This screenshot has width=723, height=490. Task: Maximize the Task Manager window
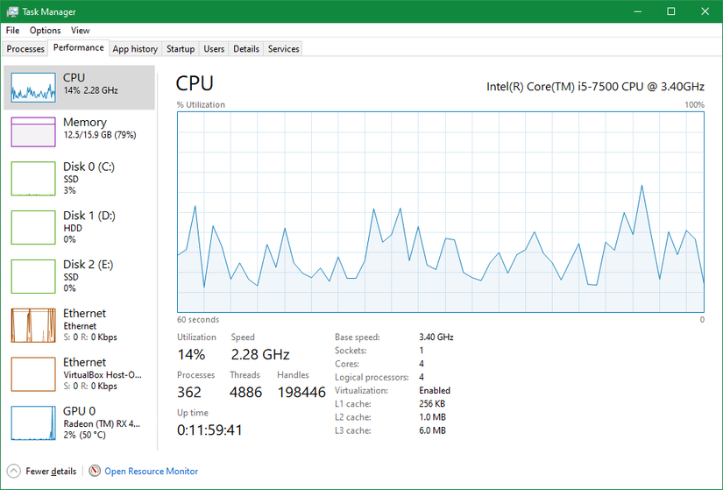tap(671, 11)
